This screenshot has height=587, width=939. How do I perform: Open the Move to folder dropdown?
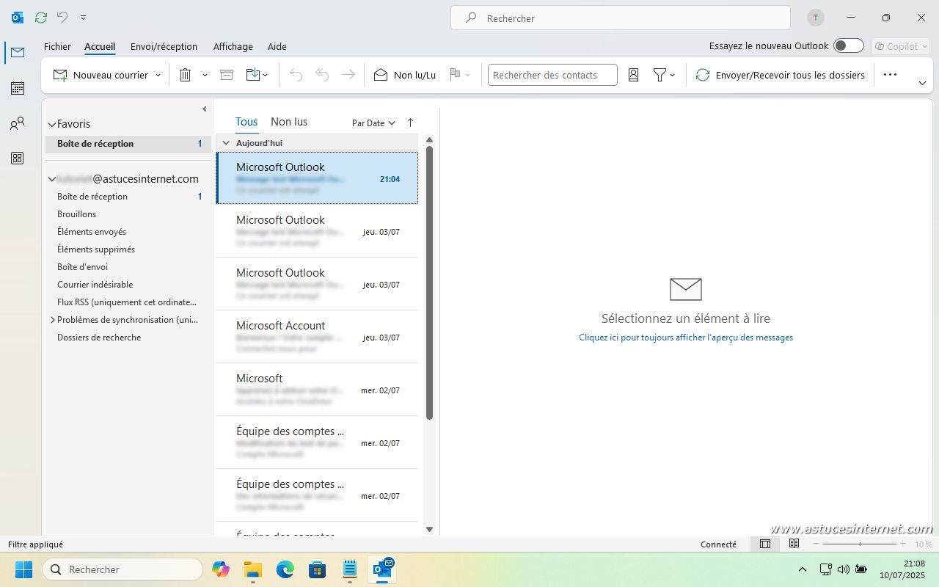[257, 75]
